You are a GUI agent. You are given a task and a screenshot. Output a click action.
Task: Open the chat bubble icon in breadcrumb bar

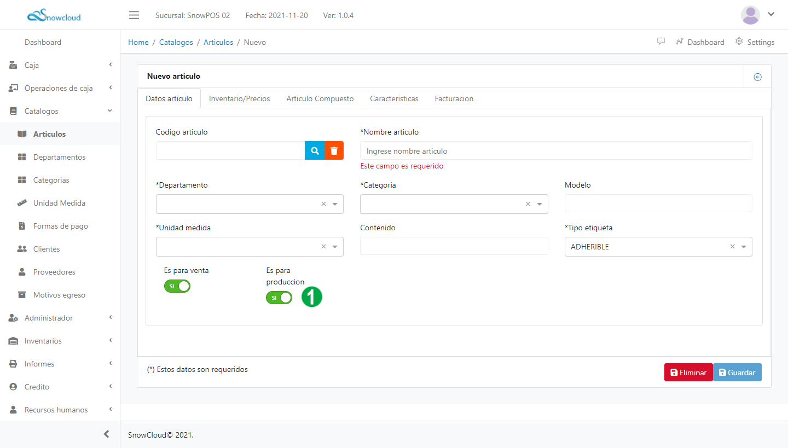[x=661, y=42]
